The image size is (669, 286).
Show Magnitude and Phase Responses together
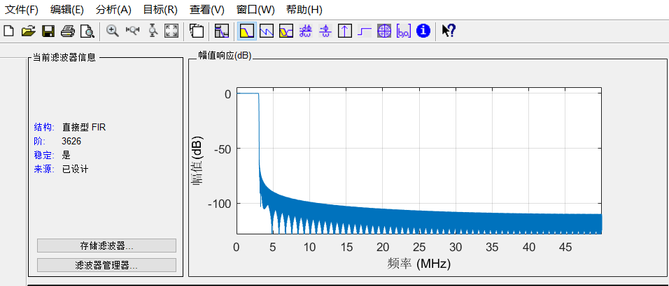286,31
